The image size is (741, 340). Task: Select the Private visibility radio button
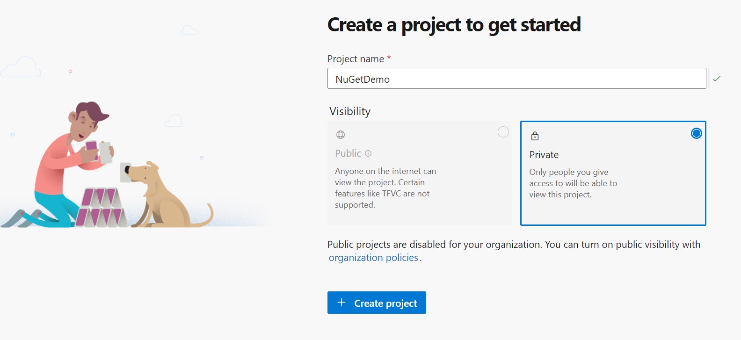point(696,133)
